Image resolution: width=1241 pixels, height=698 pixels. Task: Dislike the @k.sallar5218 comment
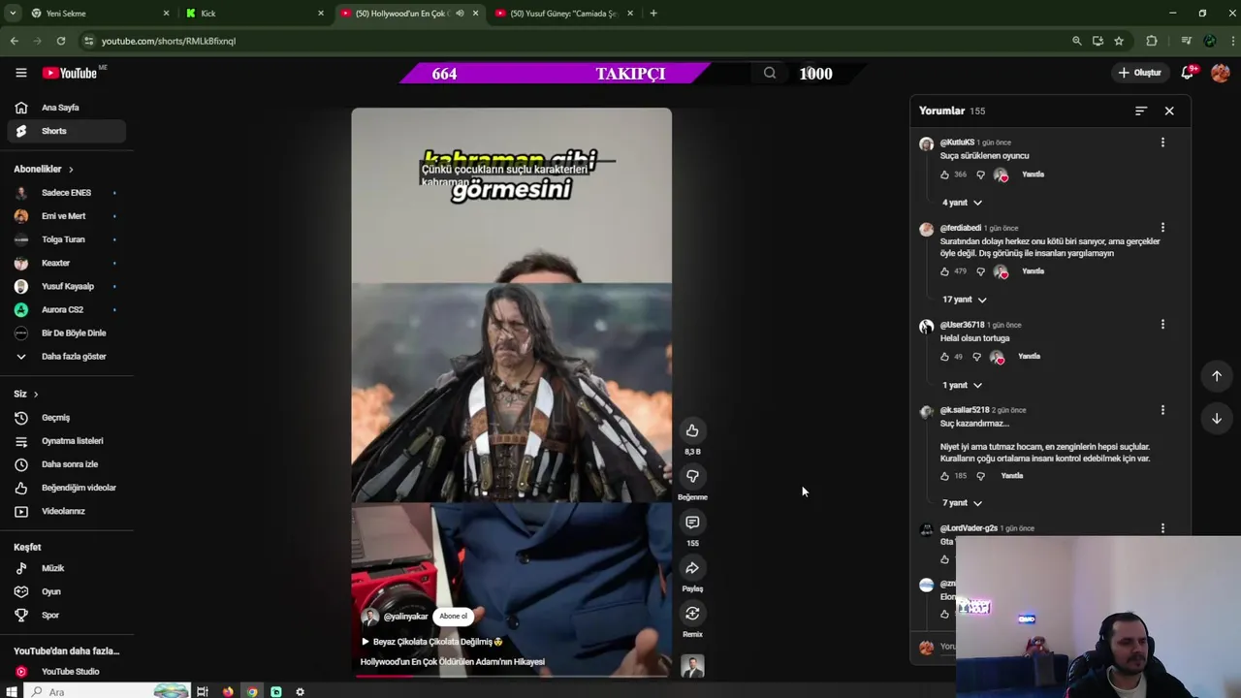980,476
